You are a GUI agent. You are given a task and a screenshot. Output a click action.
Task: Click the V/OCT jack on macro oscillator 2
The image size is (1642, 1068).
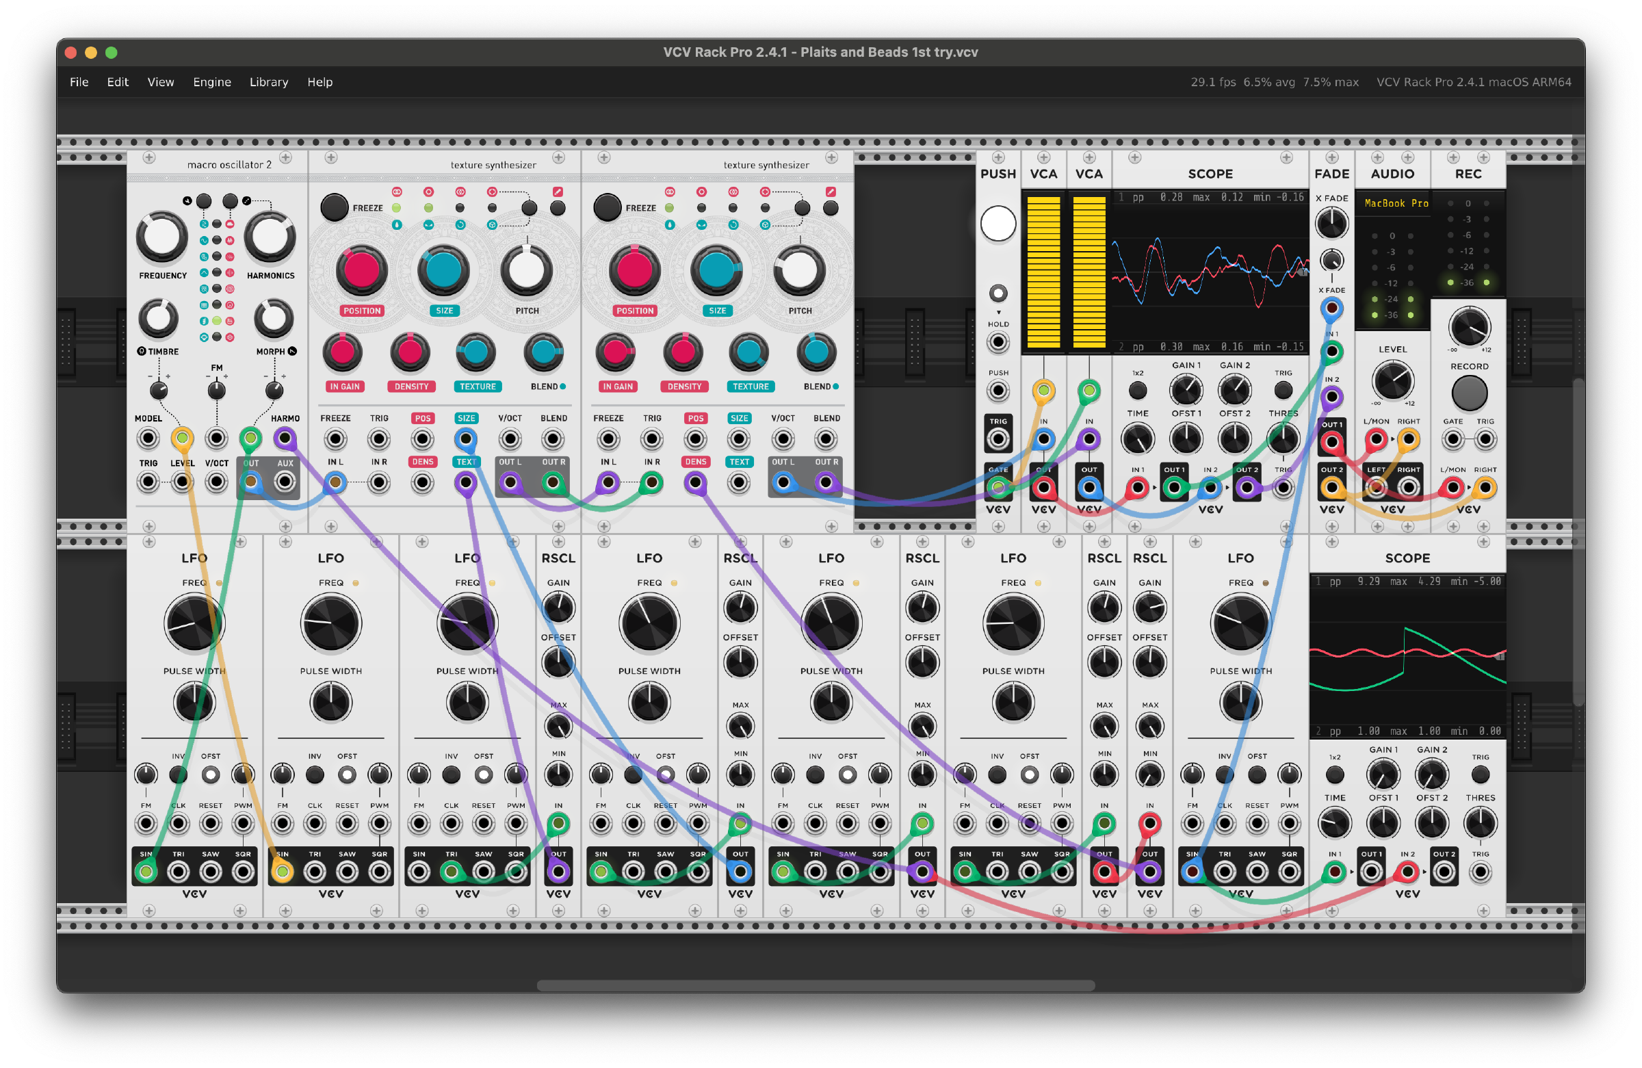pyautogui.click(x=216, y=482)
